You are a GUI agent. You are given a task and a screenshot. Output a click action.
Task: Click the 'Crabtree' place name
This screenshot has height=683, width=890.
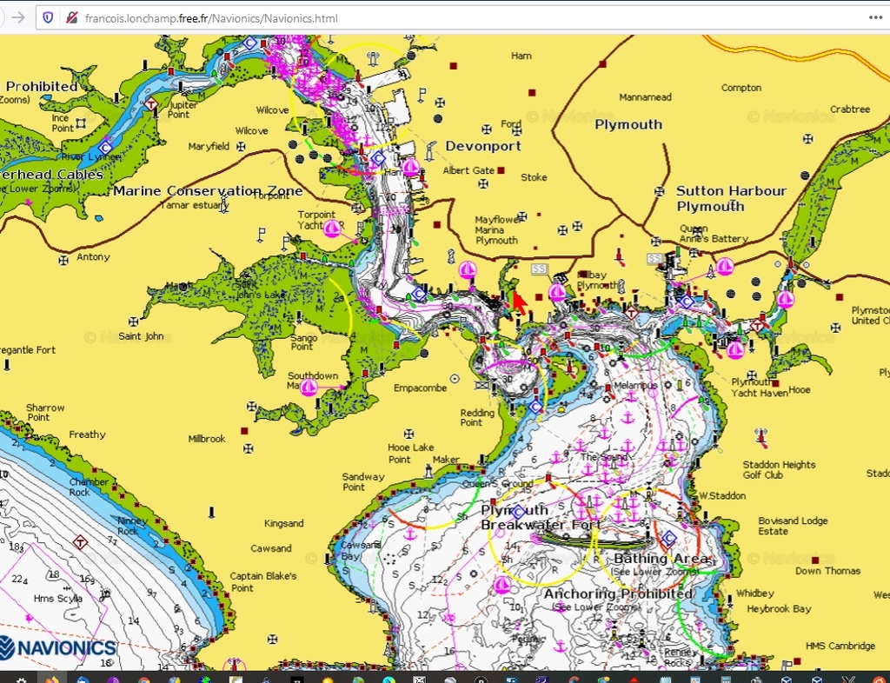coord(850,109)
